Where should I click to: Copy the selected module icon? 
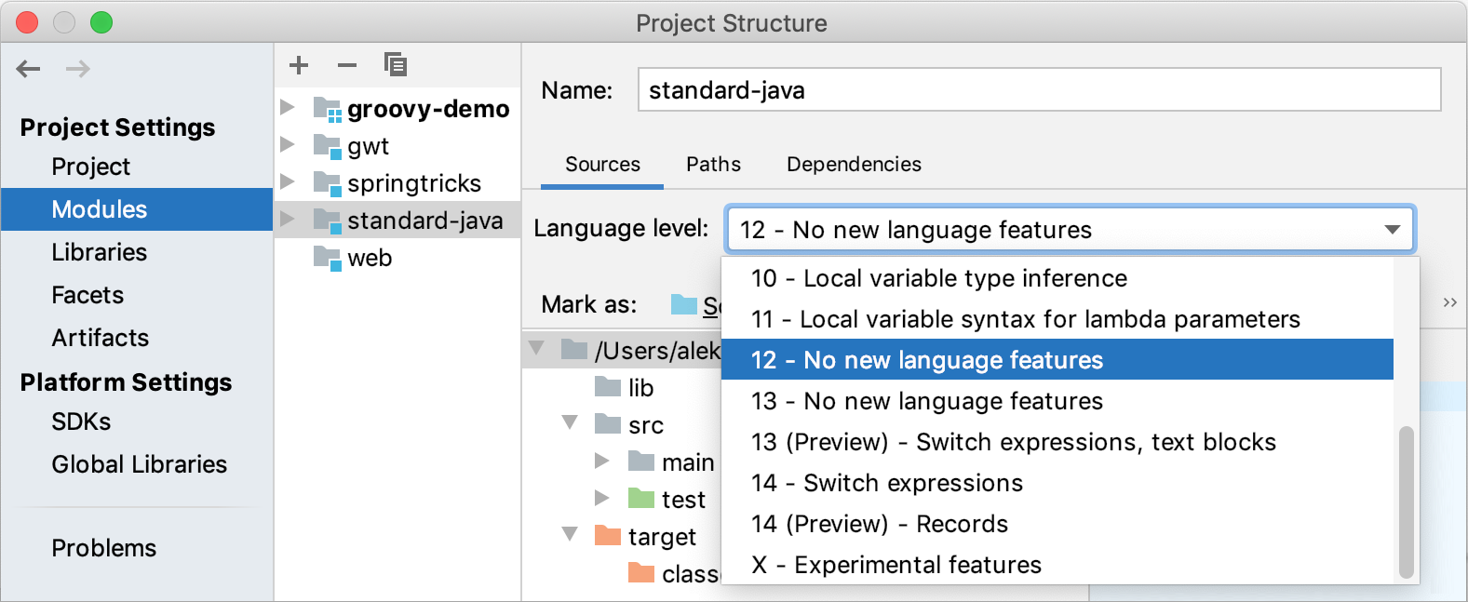tap(396, 64)
